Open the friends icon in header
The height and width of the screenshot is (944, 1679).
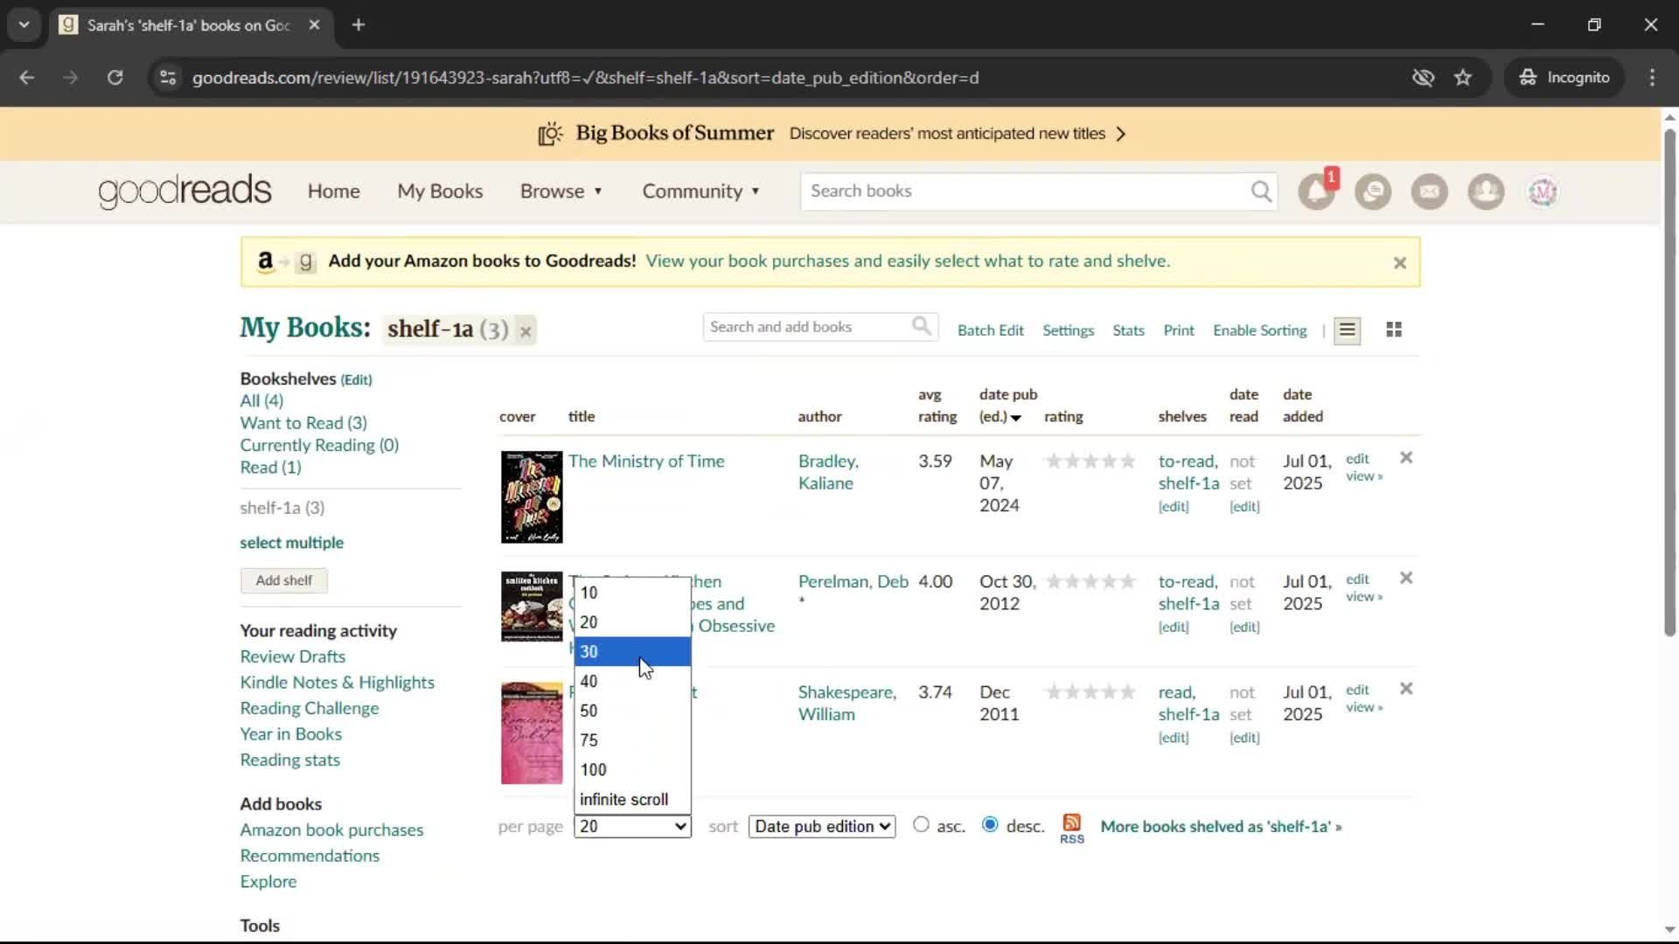(x=1486, y=191)
